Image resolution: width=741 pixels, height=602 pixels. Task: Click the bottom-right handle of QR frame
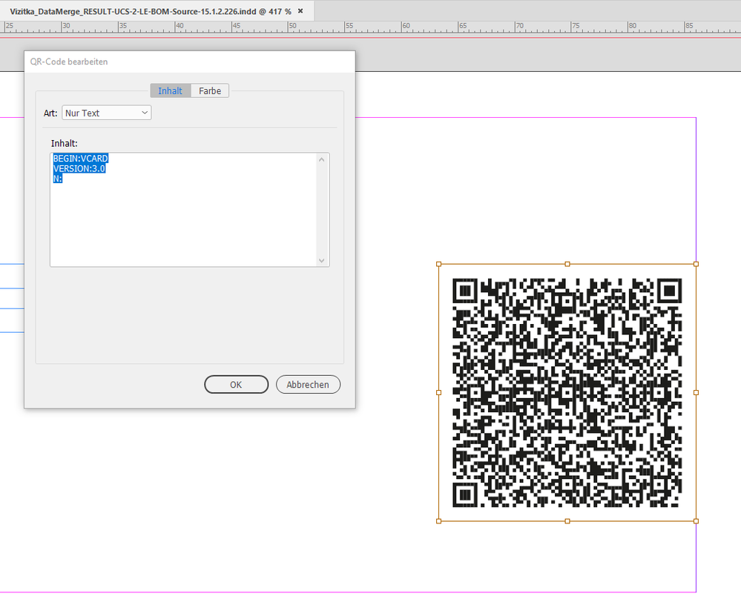pyautogui.click(x=696, y=521)
